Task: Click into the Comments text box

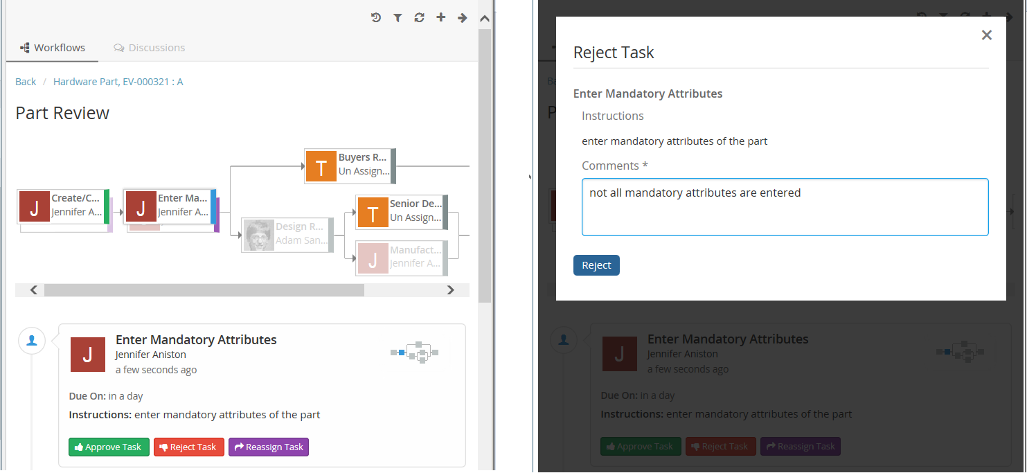Action: [x=785, y=207]
